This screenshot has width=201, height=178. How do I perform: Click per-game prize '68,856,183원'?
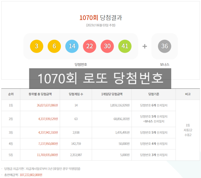tap(121, 119)
